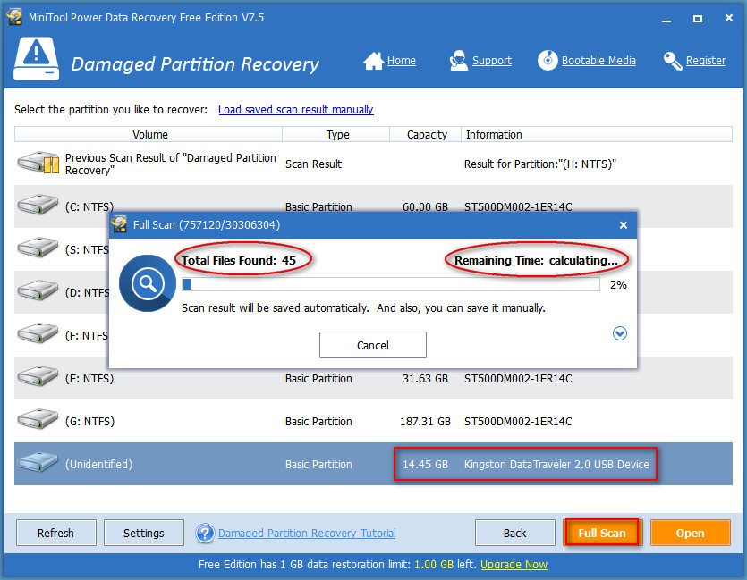Open the Settings button
The image size is (747, 580).
(x=143, y=533)
